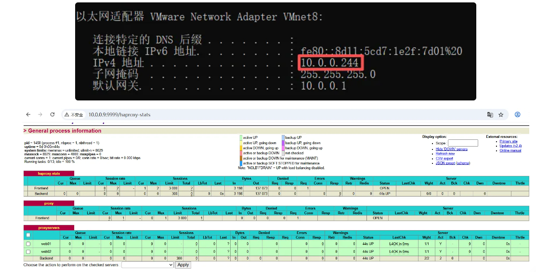The image size is (536, 272).
Task: Open the JSON export link
Action: click(445, 163)
